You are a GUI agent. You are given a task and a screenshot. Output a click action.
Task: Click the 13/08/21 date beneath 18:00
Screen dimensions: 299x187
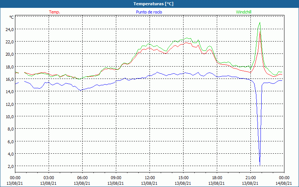[217, 183]
